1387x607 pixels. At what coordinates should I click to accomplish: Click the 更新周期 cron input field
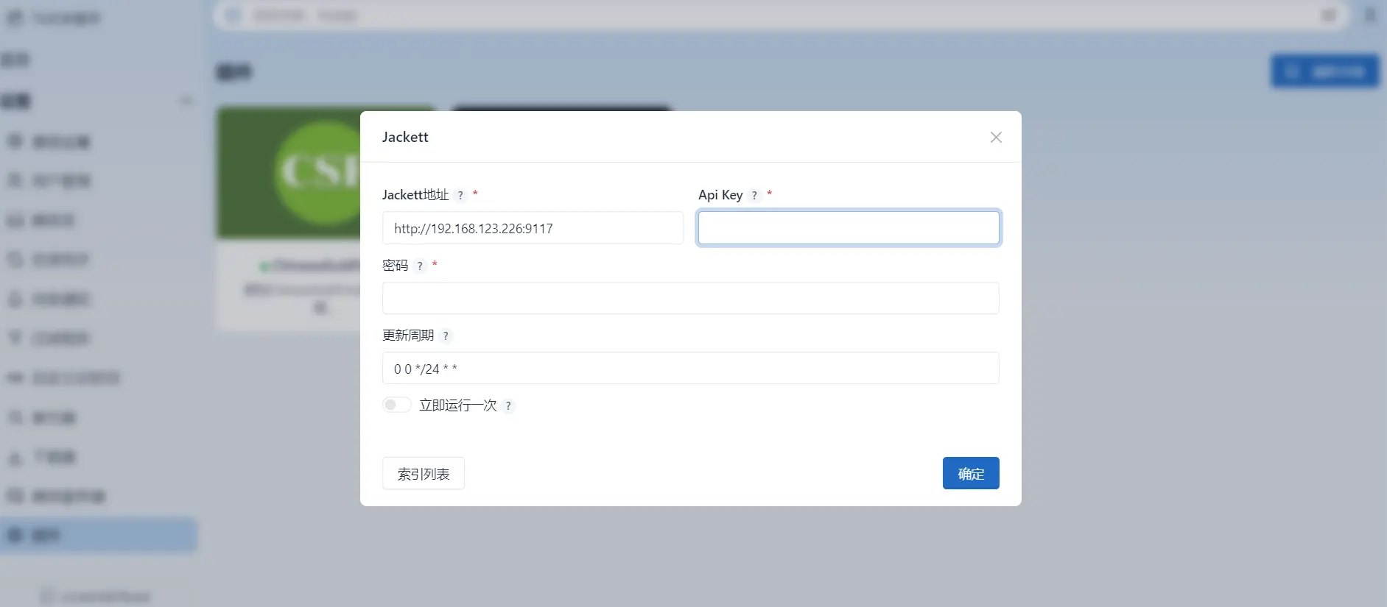coord(690,368)
